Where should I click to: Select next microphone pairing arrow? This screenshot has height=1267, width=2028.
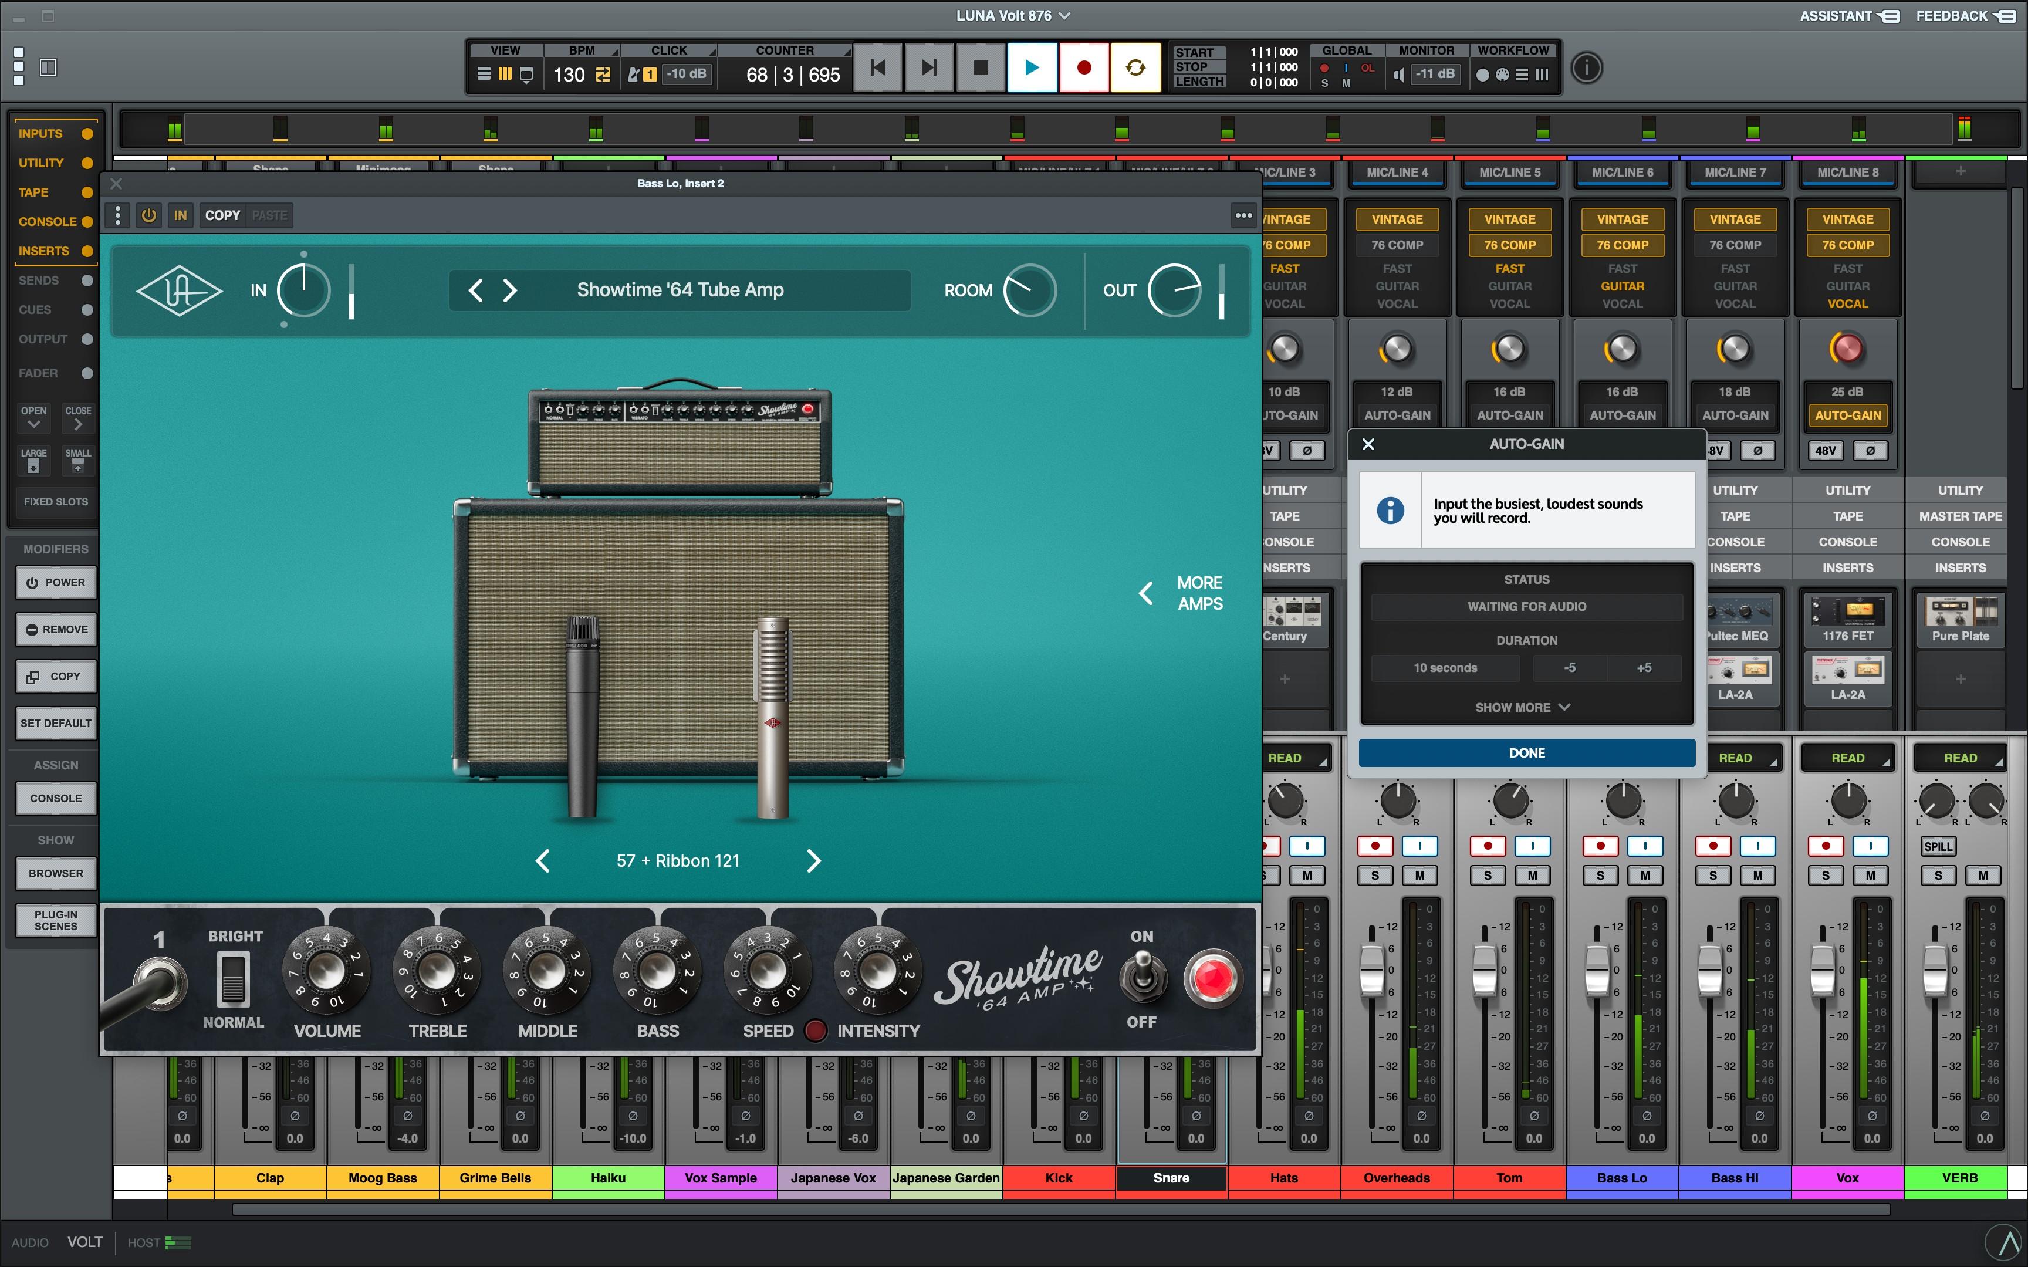813,860
